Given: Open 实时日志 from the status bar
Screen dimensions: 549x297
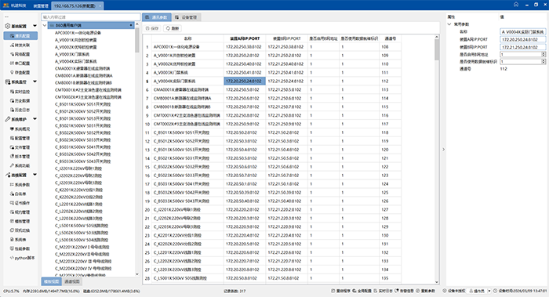Looking at the screenshot, I should pos(384,291).
